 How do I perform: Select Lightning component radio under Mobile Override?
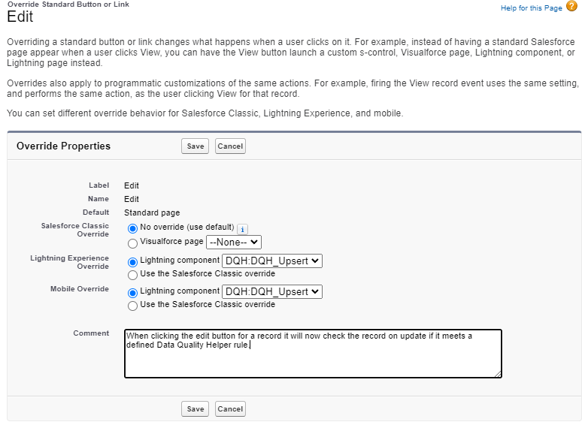pyautogui.click(x=132, y=293)
